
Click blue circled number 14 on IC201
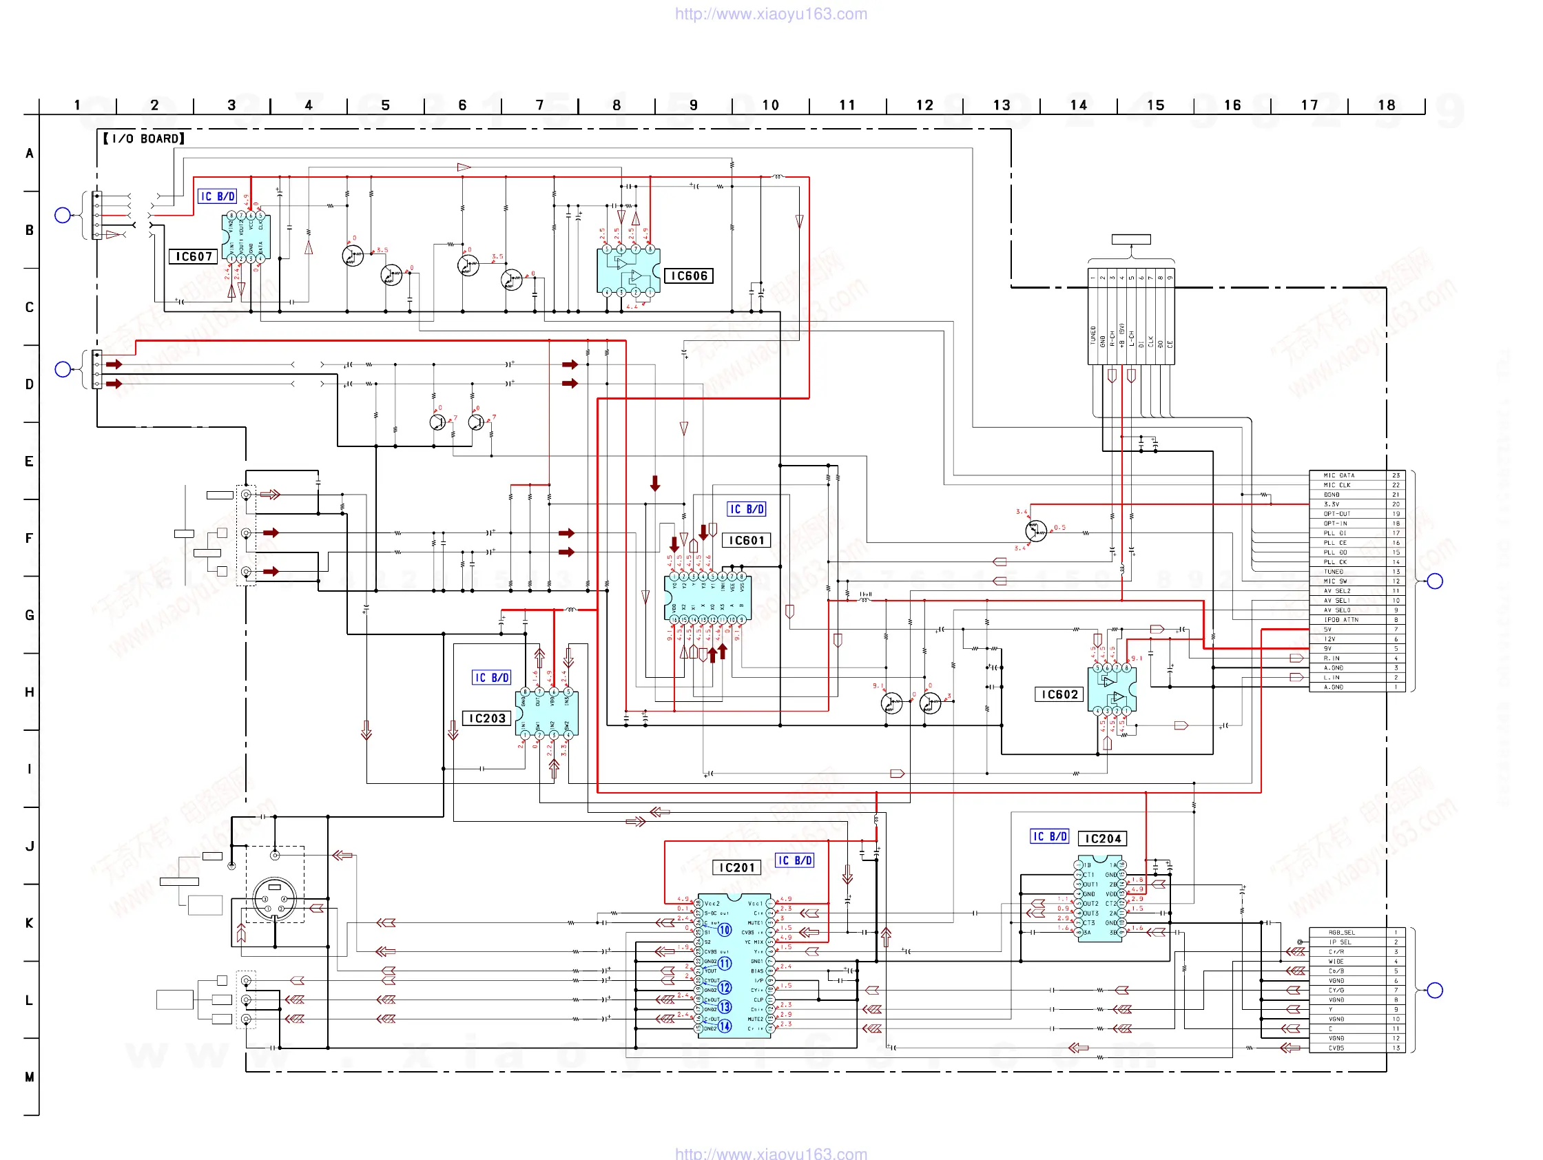coord(725,1026)
